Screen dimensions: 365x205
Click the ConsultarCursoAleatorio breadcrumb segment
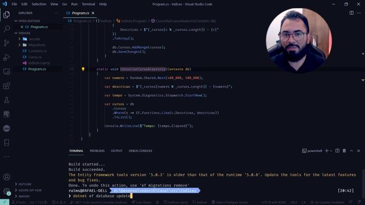click(184, 21)
